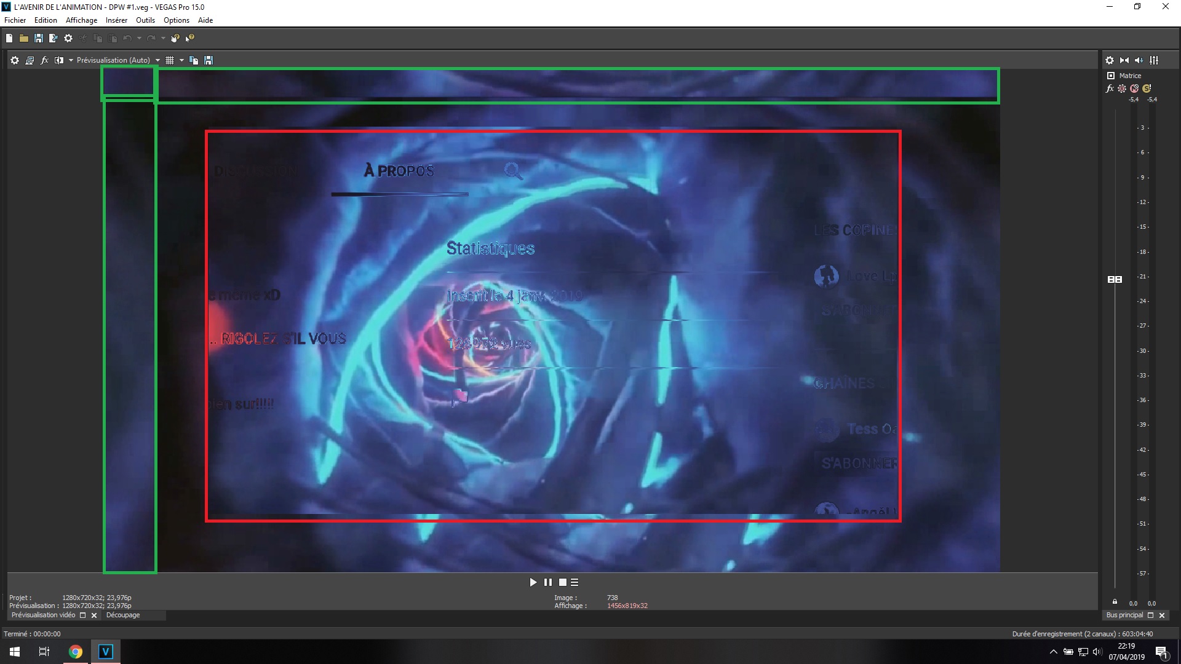1181x664 pixels.
Task: Click the master bus volume fader handle
Action: (1115, 279)
